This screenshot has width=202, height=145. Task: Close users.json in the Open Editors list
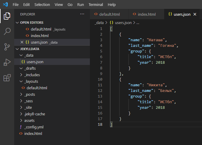pyautogui.click(x=22, y=42)
